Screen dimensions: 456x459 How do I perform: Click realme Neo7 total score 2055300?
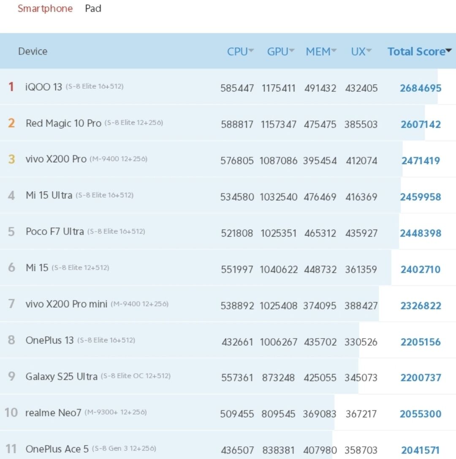point(421,414)
